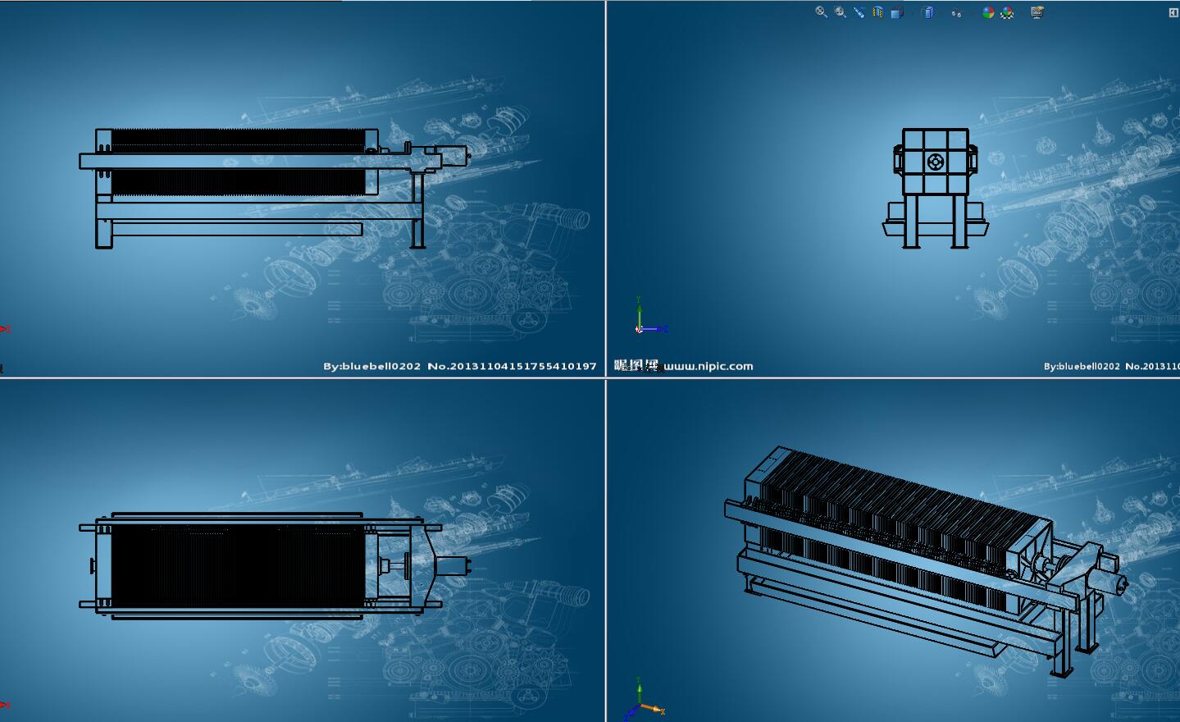Open the Display Style box icon

pyautogui.click(x=928, y=12)
